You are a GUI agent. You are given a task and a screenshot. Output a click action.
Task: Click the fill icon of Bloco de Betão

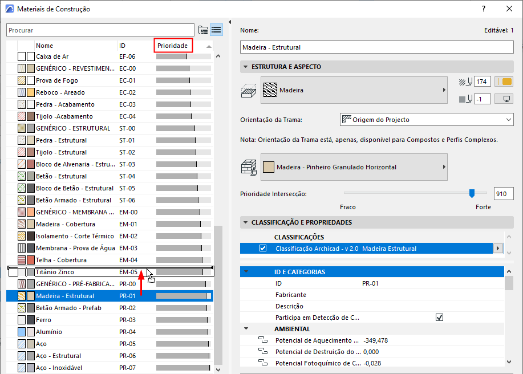click(x=22, y=188)
